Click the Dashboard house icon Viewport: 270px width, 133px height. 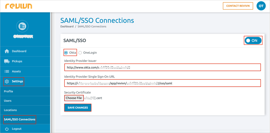(7, 51)
